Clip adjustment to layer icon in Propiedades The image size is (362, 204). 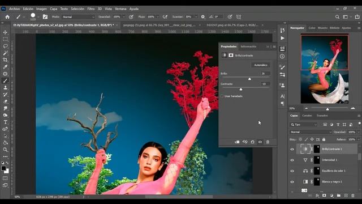point(237,142)
